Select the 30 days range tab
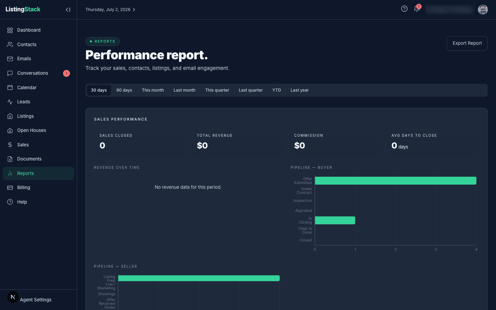Image resolution: width=496 pixels, height=310 pixels. point(99,90)
